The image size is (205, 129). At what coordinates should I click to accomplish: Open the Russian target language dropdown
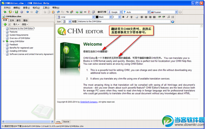point(176,12)
